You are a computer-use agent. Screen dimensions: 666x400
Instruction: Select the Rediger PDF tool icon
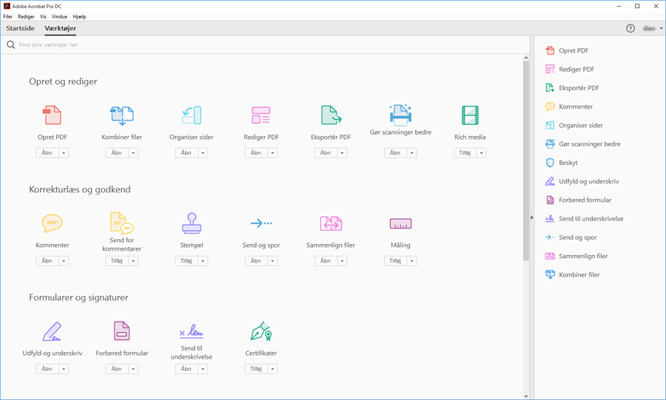point(260,115)
